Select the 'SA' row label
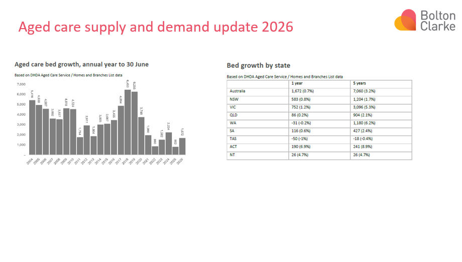This screenshot has height=262, width=462. point(232,130)
